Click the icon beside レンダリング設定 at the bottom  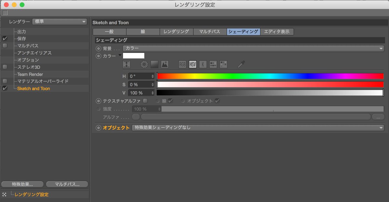pos(4,195)
